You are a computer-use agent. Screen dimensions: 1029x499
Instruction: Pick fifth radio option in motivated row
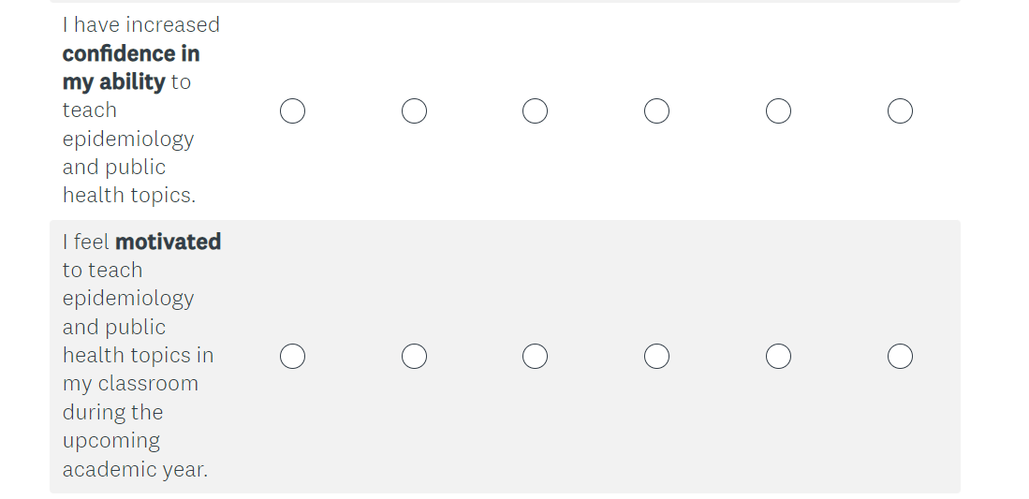(778, 357)
